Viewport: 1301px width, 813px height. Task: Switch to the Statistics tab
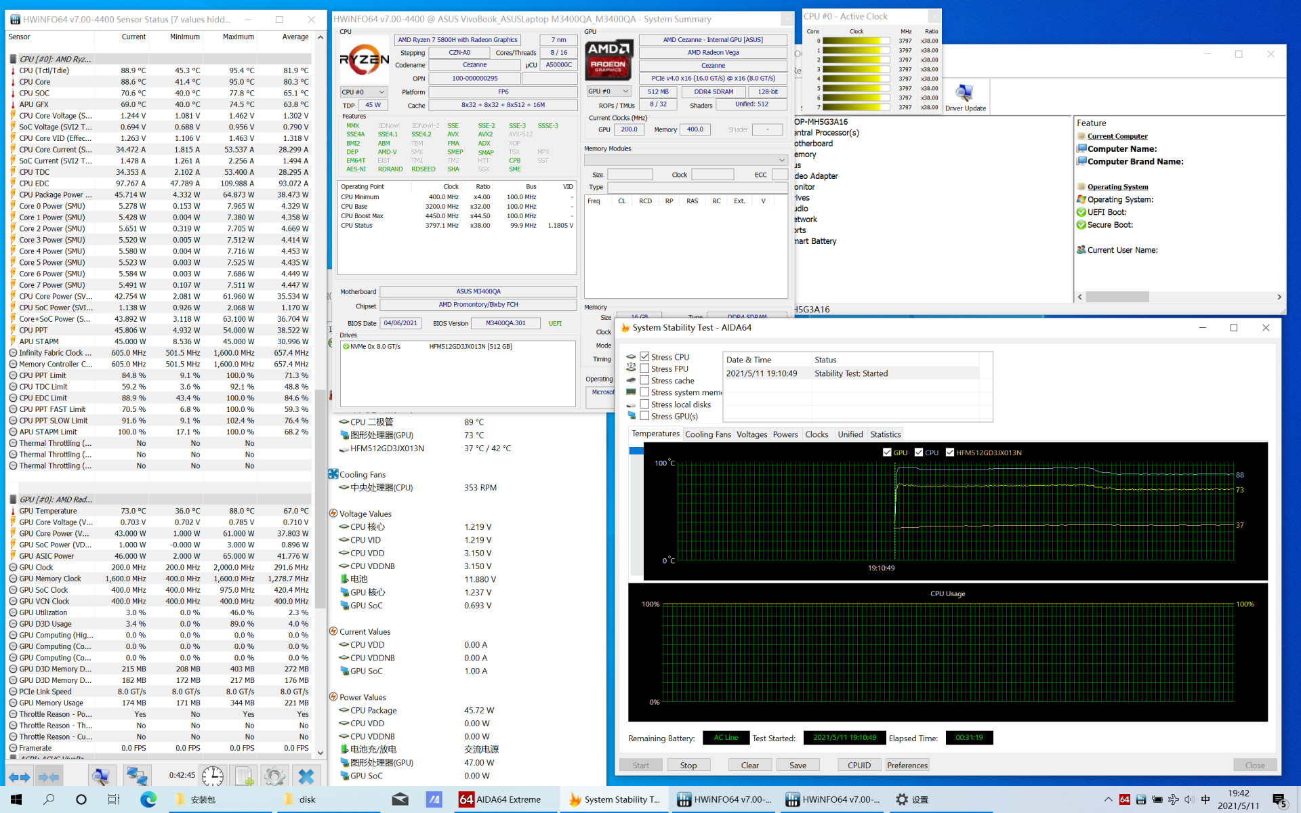click(x=885, y=434)
